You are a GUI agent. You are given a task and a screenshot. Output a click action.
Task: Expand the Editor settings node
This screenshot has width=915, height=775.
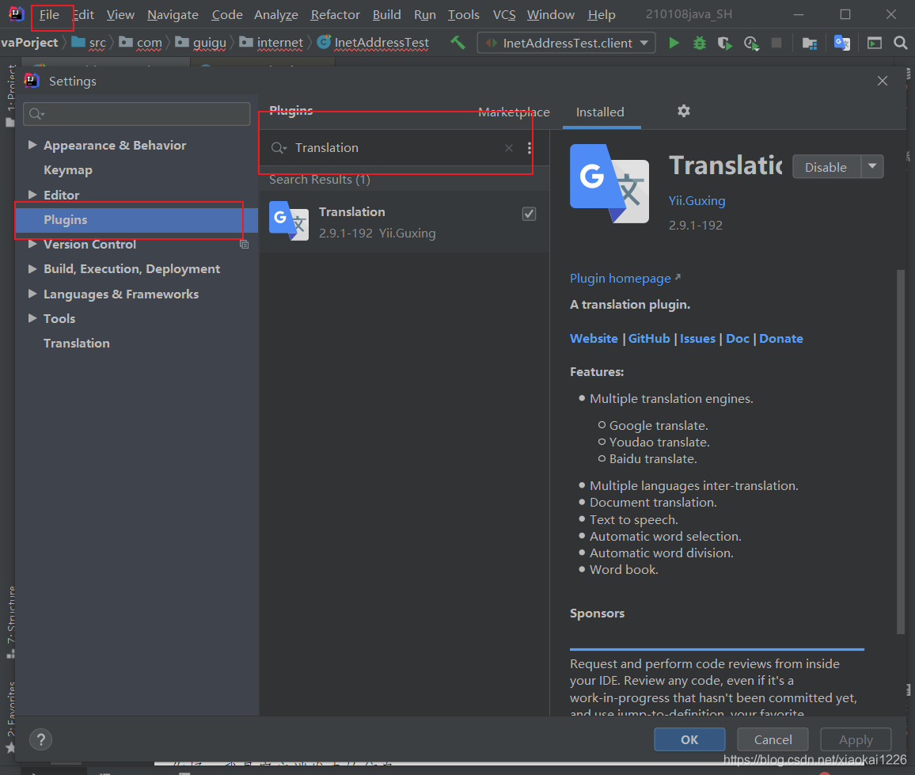[32, 194]
